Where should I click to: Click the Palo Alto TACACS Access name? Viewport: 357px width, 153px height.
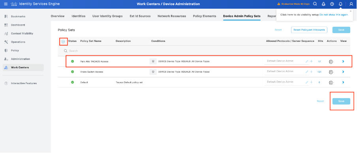(x=94, y=62)
